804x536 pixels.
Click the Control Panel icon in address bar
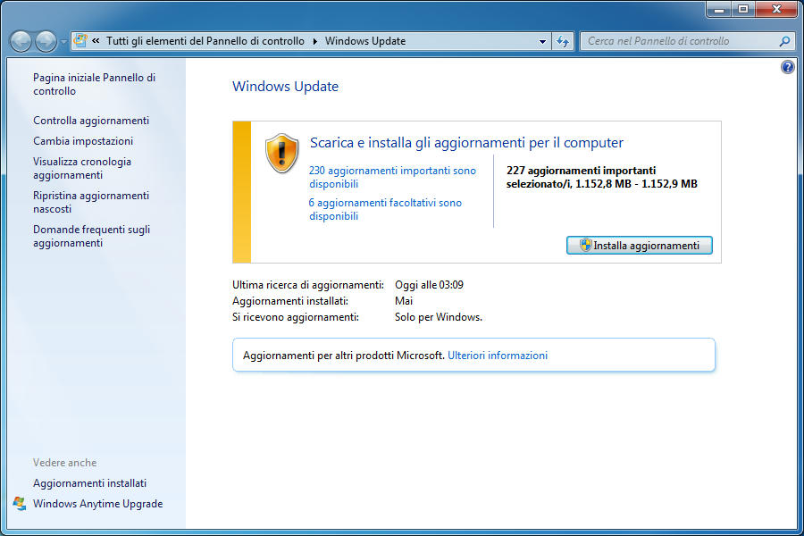(80, 40)
